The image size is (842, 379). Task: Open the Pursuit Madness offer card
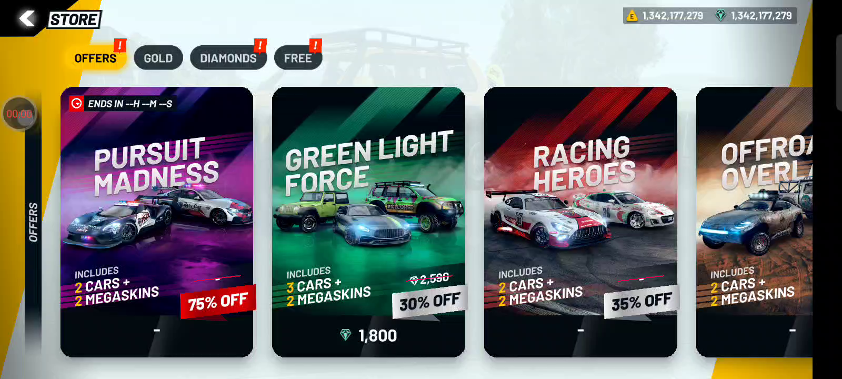(x=157, y=222)
